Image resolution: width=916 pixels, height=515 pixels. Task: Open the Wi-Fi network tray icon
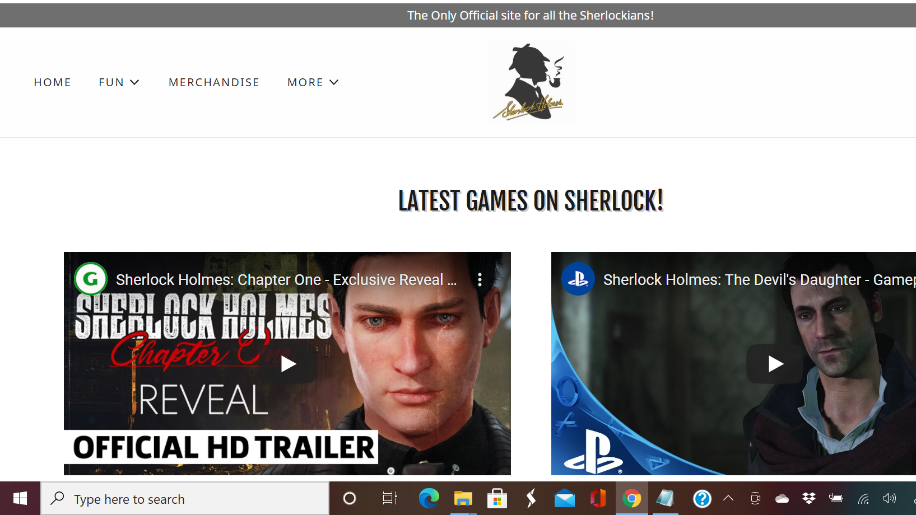[x=863, y=498]
